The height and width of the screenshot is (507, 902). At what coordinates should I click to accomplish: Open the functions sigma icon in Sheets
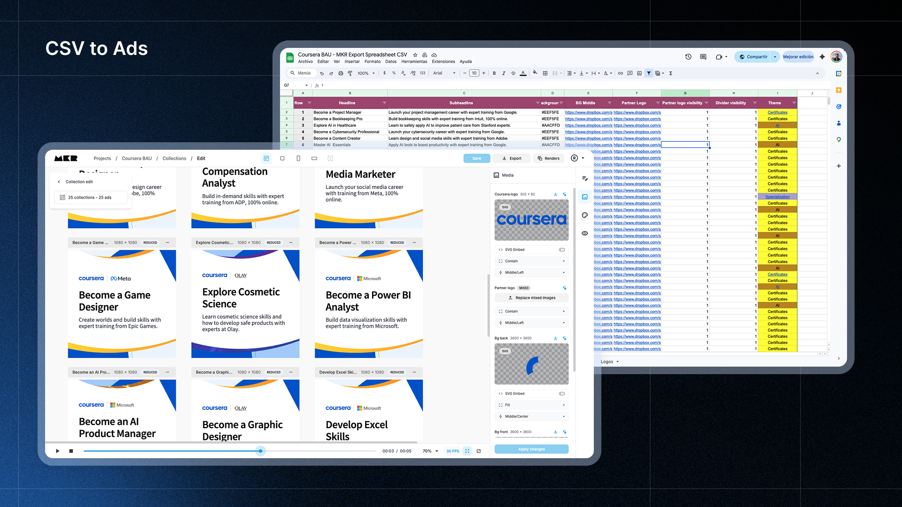point(670,73)
